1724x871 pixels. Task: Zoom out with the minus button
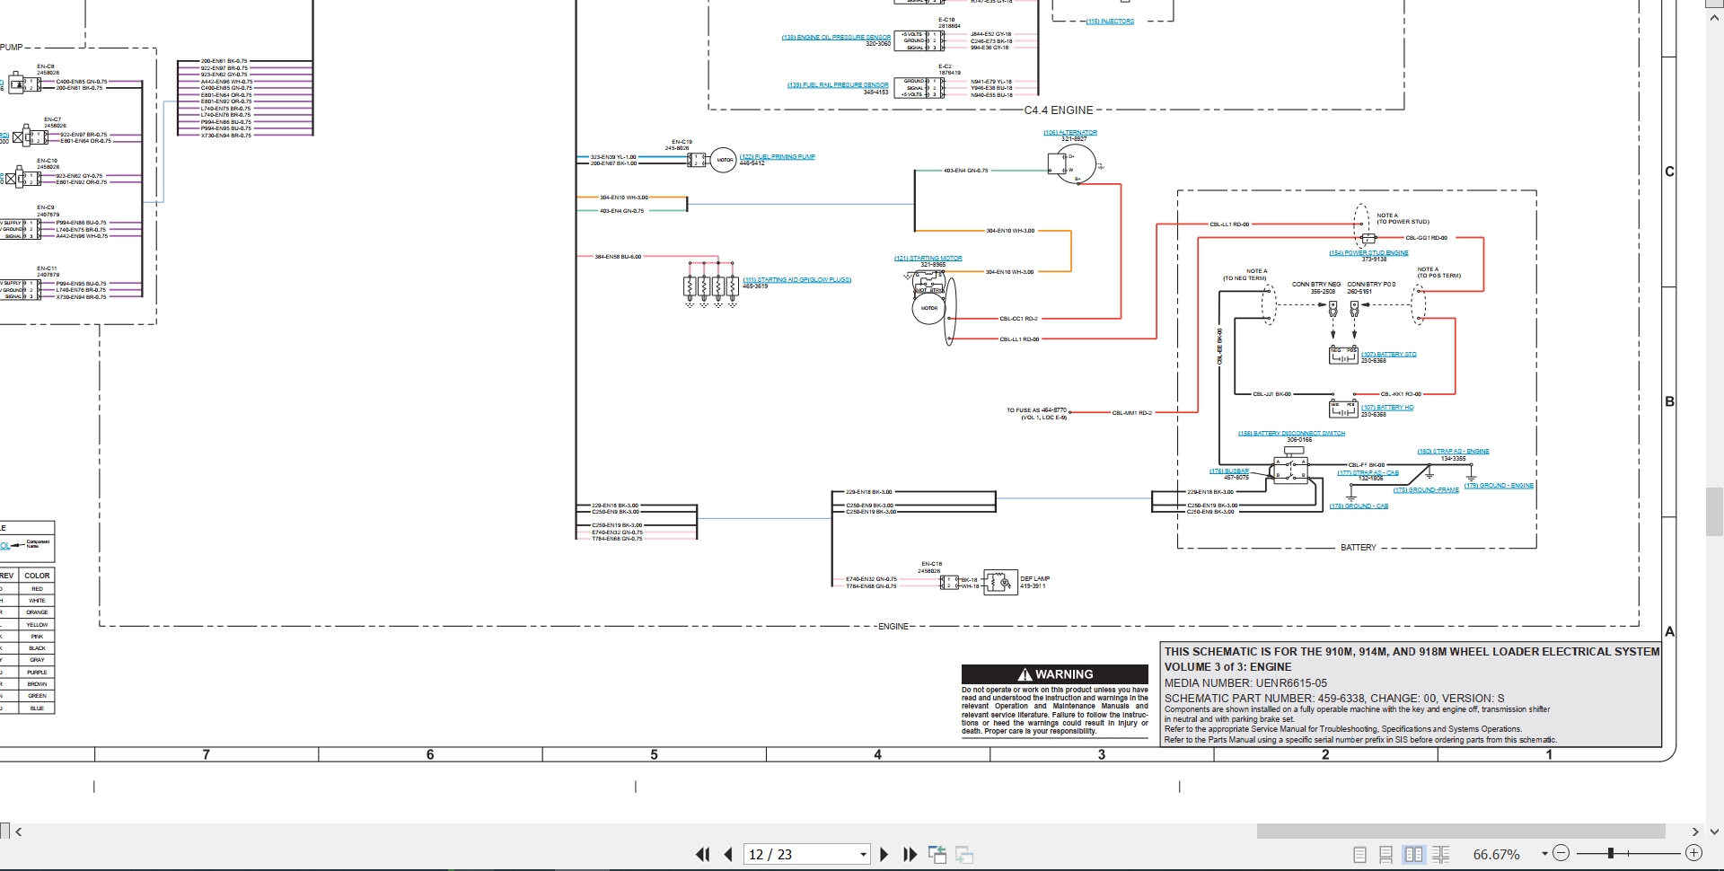tap(1561, 853)
